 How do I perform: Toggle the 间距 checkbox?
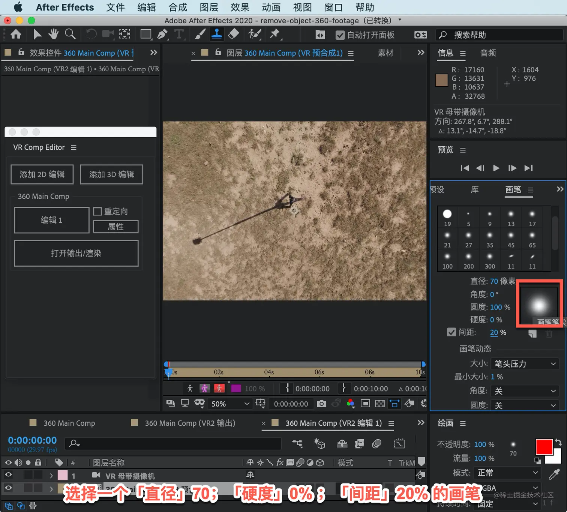tap(451, 332)
